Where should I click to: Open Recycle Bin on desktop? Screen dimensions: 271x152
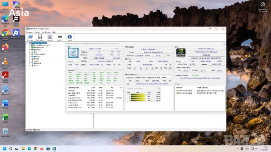click(5, 133)
